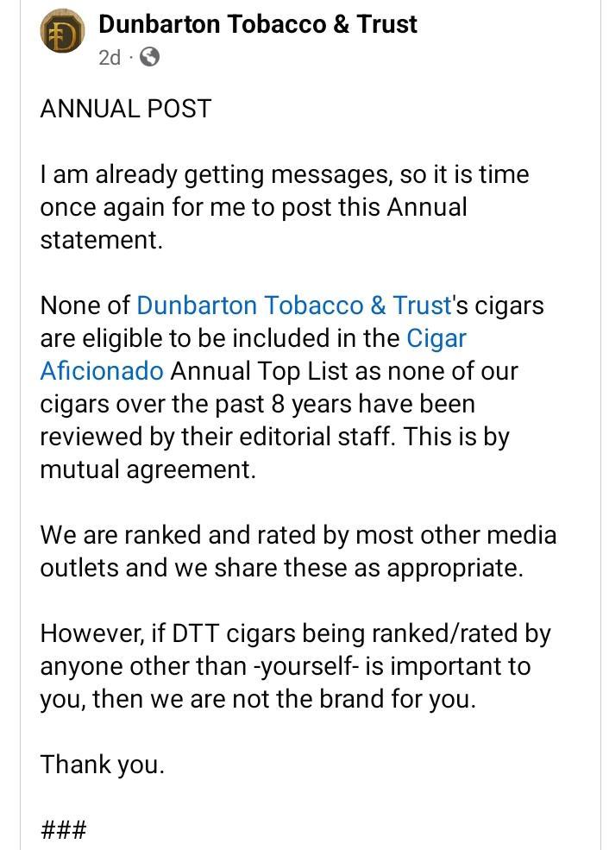Image resolution: width=609 pixels, height=850 pixels.
Task: Click the sentence starting We are ranked
Action: click(x=298, y=551)
